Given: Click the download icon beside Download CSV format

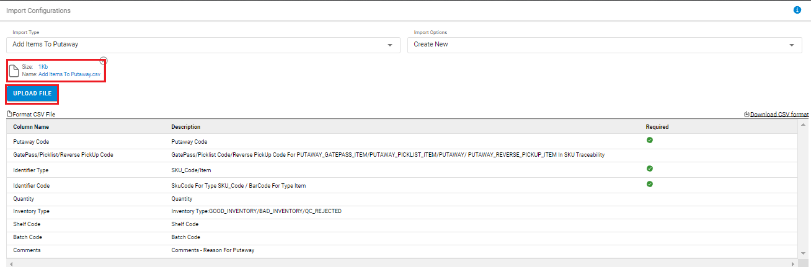Looking at the screenshot, I should tap(747, 114).
